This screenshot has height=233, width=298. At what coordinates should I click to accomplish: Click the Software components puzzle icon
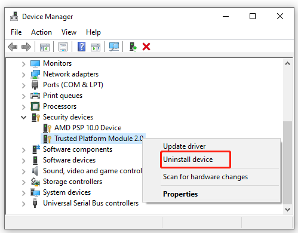click(x=36, y=149)
